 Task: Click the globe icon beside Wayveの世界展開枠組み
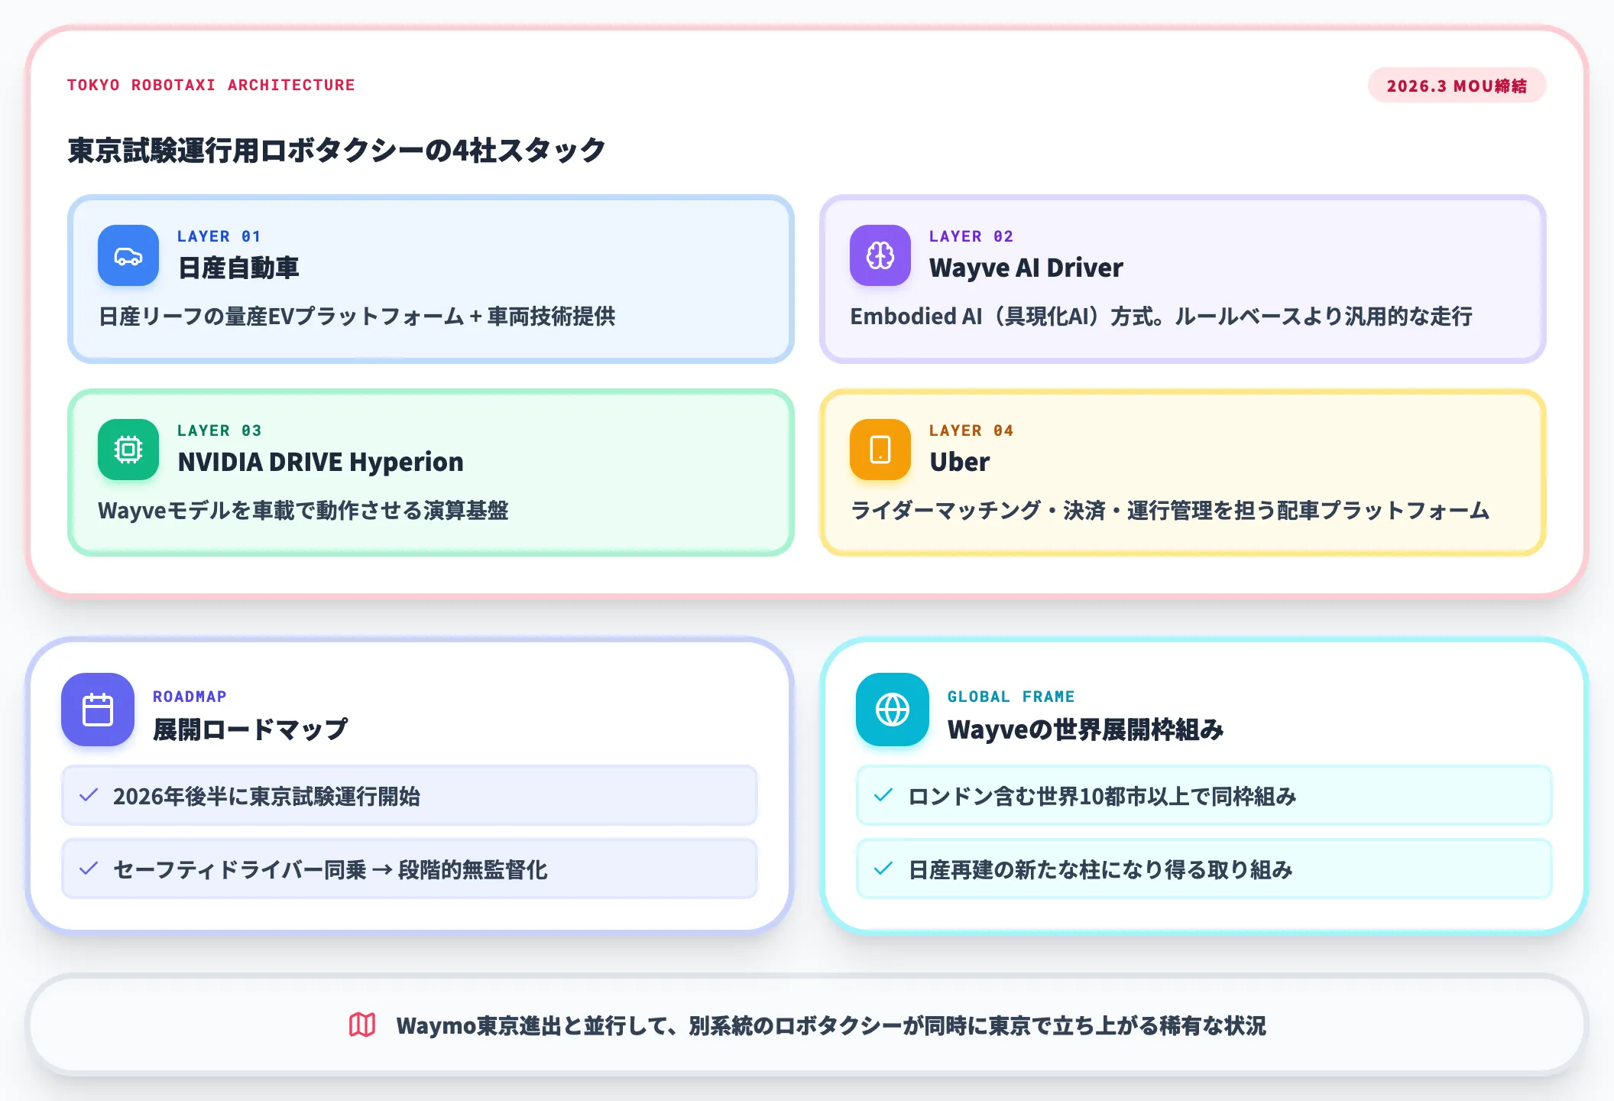(893, 710)
